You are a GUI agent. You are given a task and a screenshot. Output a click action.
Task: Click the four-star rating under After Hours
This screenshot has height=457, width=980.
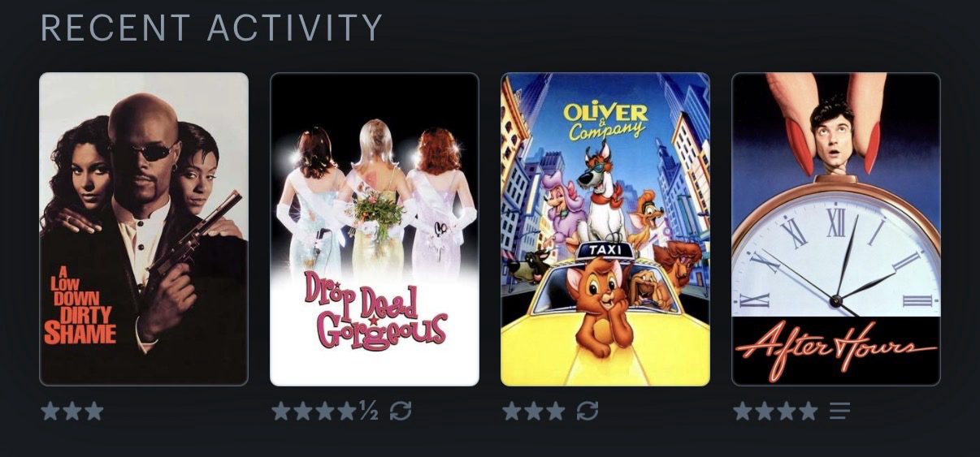[775, 411]
